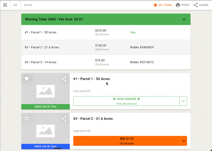Click the Print printer icon
The image size is (212, 151).
[x=178, y=5]
